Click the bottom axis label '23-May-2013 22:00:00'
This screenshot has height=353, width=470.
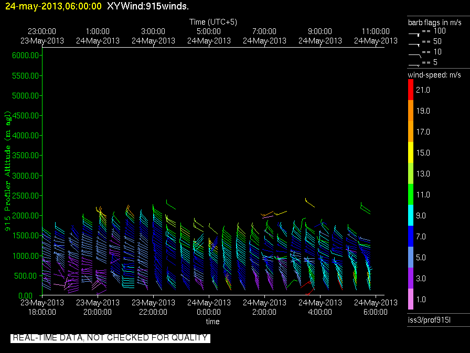pyautogui.click(x=153, y=307)
